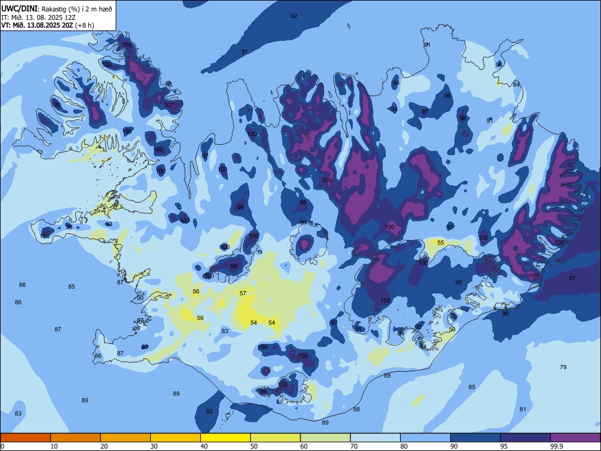Click the "Rakastig (%) í 2 m hæð" label
Screen dimensions: 601x451
(77, 9)
